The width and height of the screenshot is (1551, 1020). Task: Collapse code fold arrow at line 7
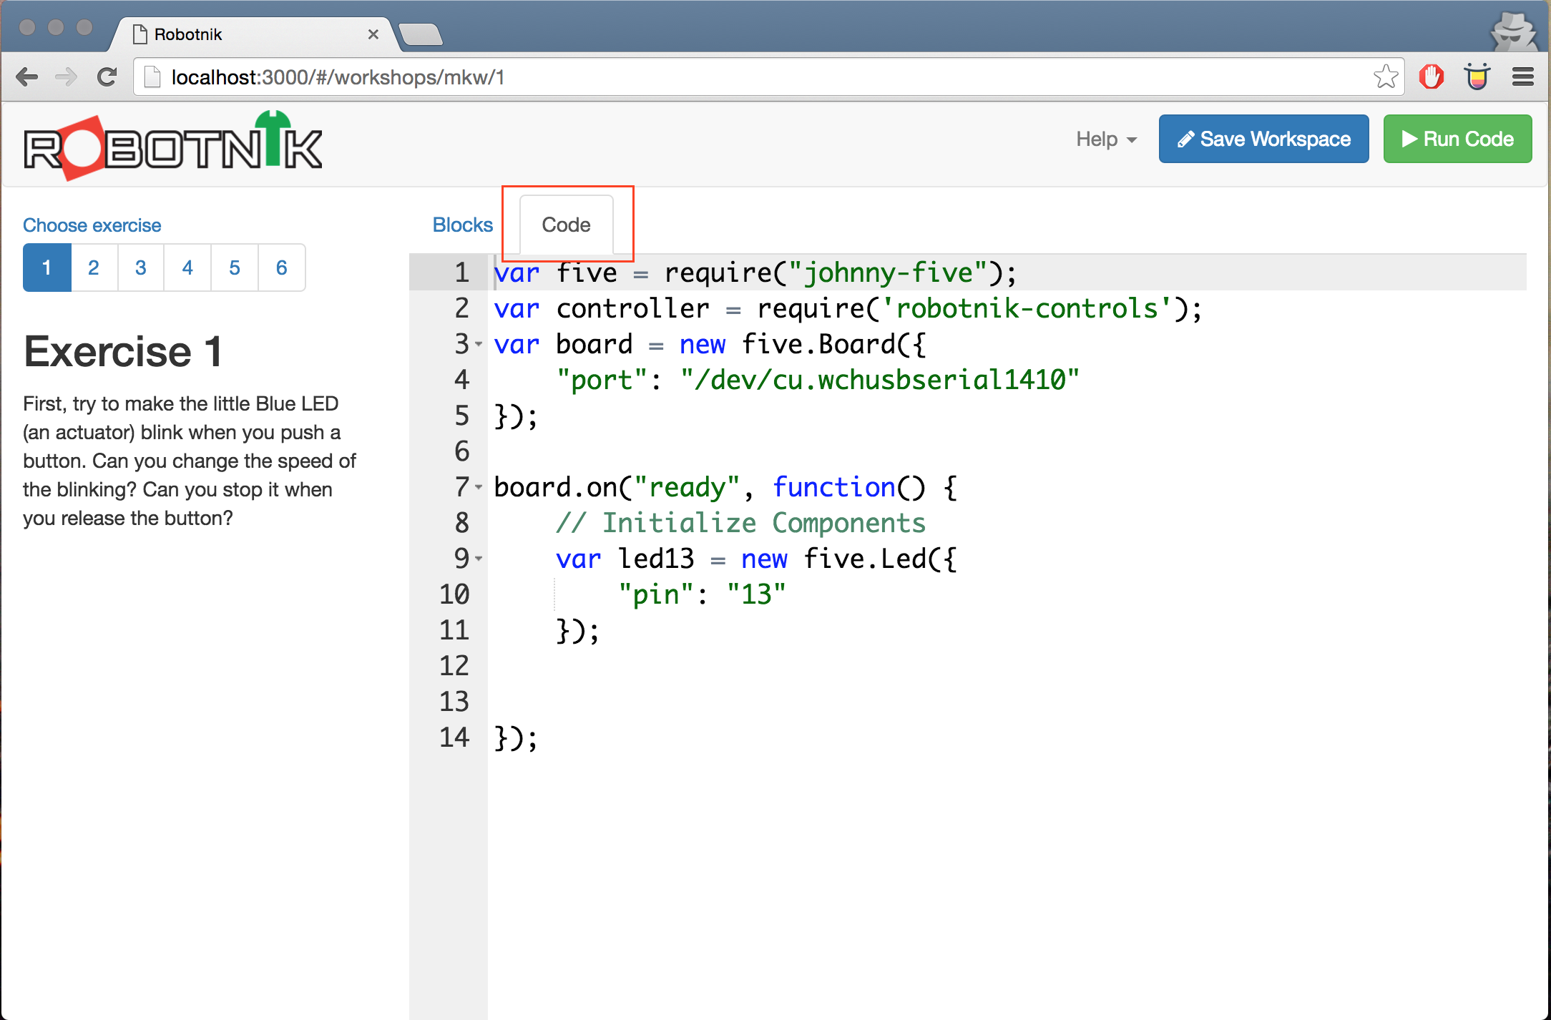[479, 487]
